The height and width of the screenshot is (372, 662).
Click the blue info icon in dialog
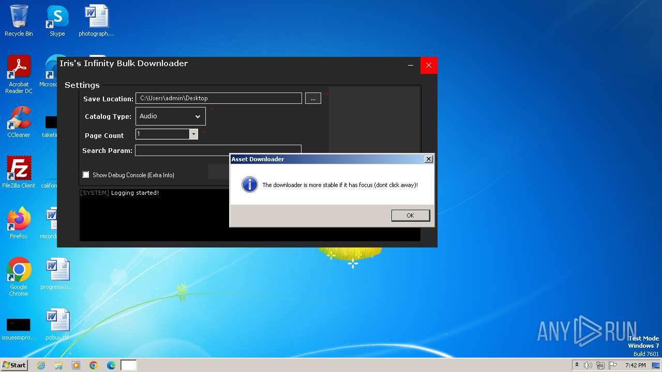point(250,184)
